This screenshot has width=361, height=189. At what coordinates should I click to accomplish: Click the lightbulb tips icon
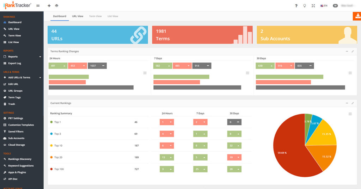305,6
